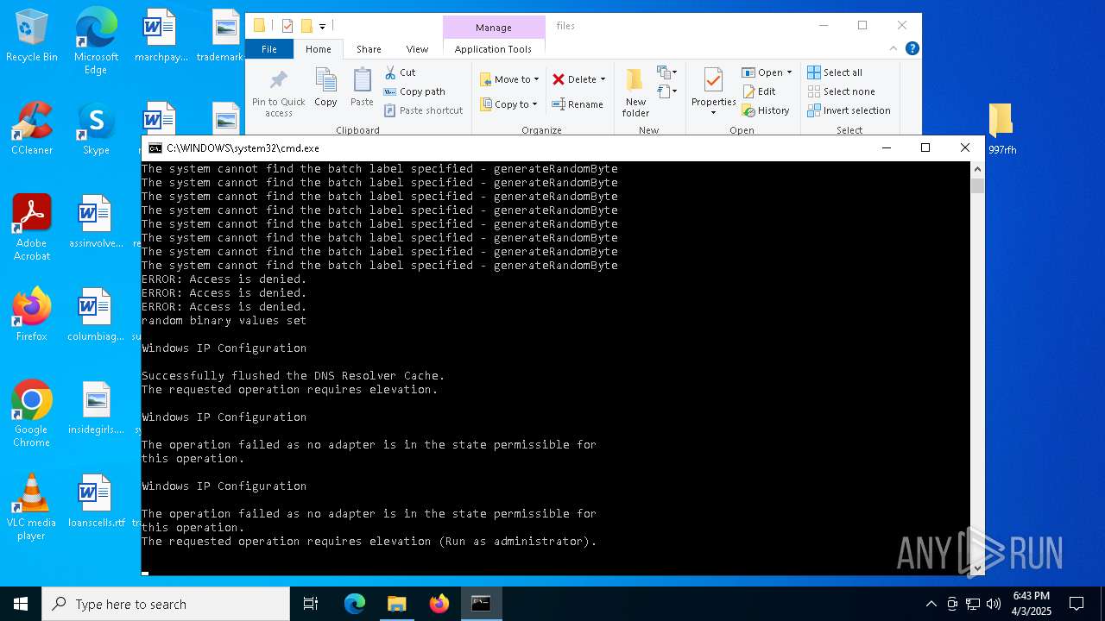1105x621 pixels.
Task: Expand Move to dropdown in ribbon
Action: tap(536, 79)
